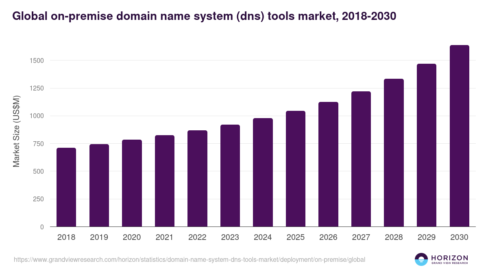Screen dimensions: 488x274
Task: Click the Horizon Grand View Research wordmark
Action: click(x=449, y=259)
